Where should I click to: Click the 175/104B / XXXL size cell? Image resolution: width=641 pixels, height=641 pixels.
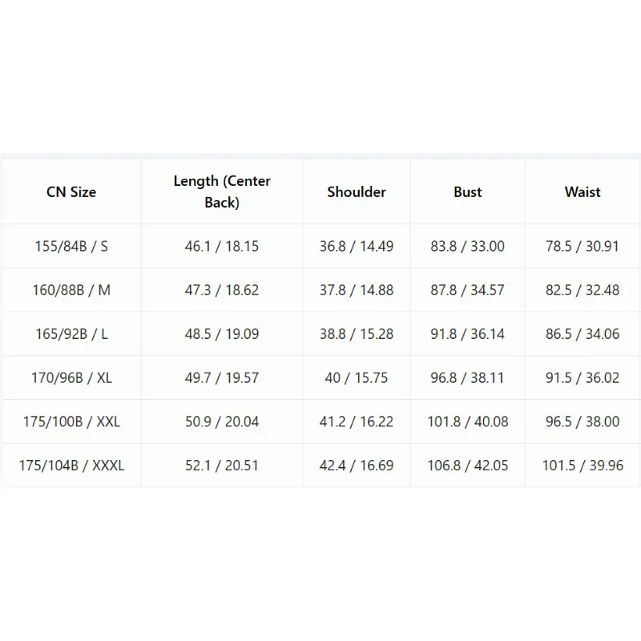point(71,466)
